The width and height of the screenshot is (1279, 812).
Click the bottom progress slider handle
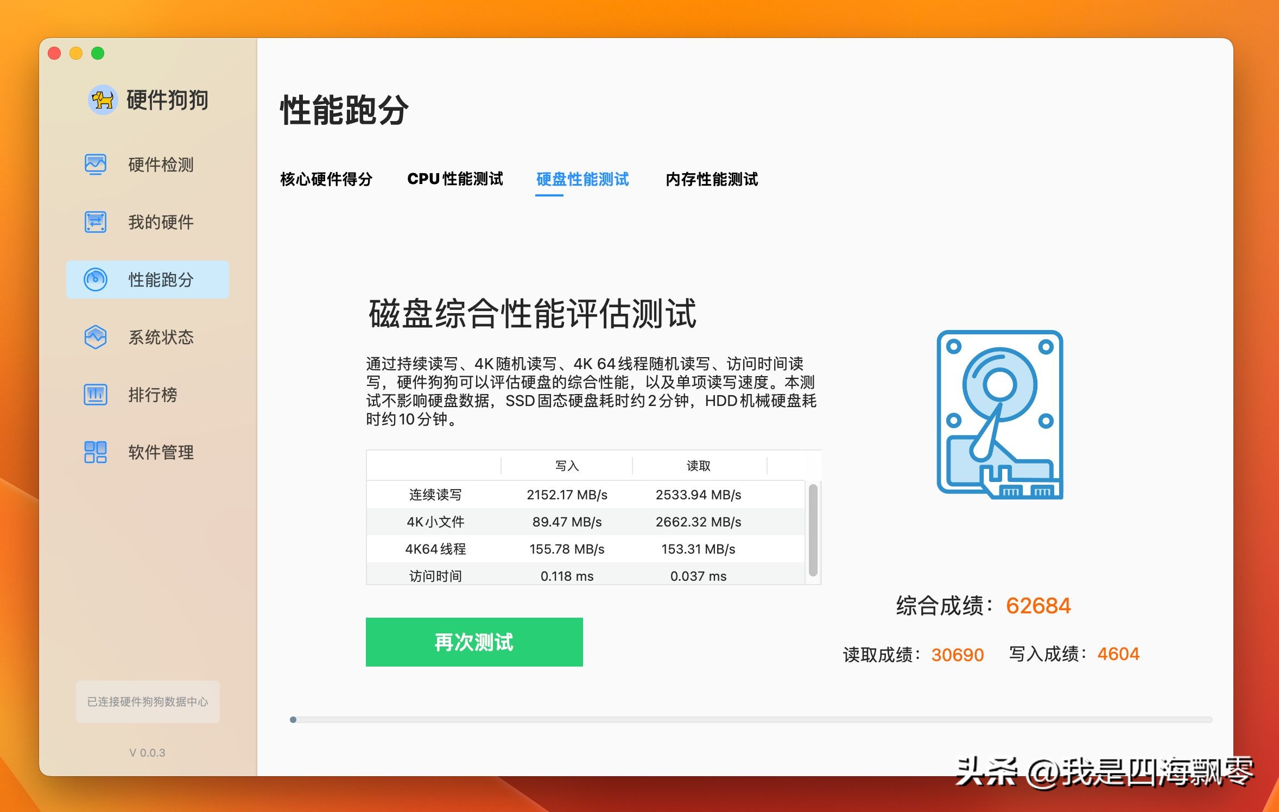pyautogui.click(x=293, y=720)
